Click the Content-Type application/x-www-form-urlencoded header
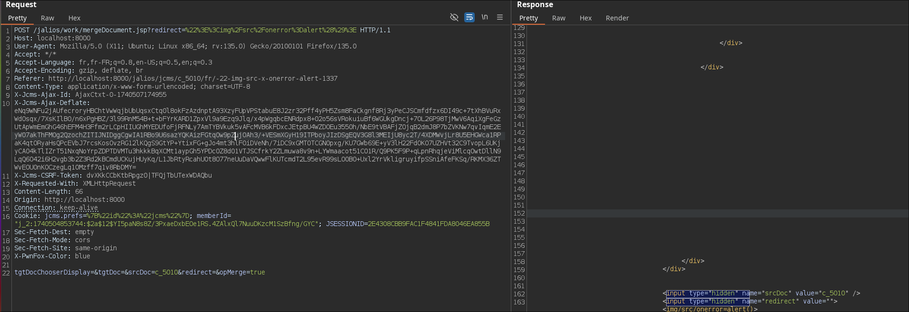909x312 pixels. tap(132, 86)
